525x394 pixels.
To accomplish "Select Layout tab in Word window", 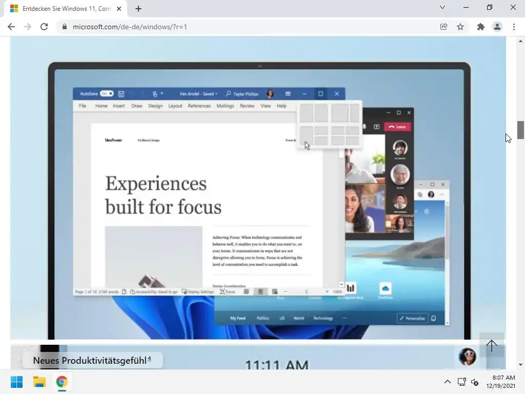I will point(175,106).
